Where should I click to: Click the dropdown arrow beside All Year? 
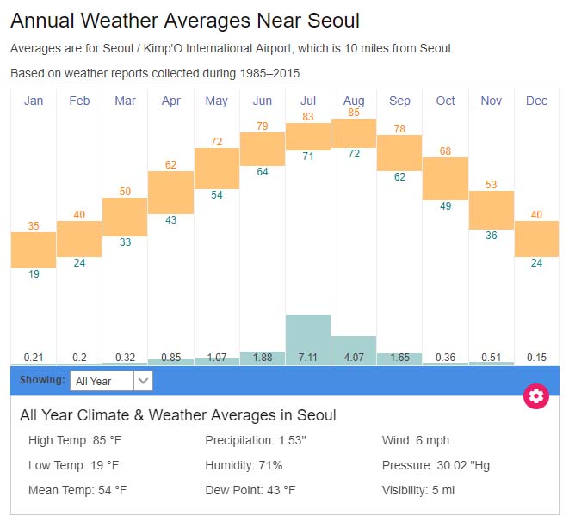click(x=144, y=380)
